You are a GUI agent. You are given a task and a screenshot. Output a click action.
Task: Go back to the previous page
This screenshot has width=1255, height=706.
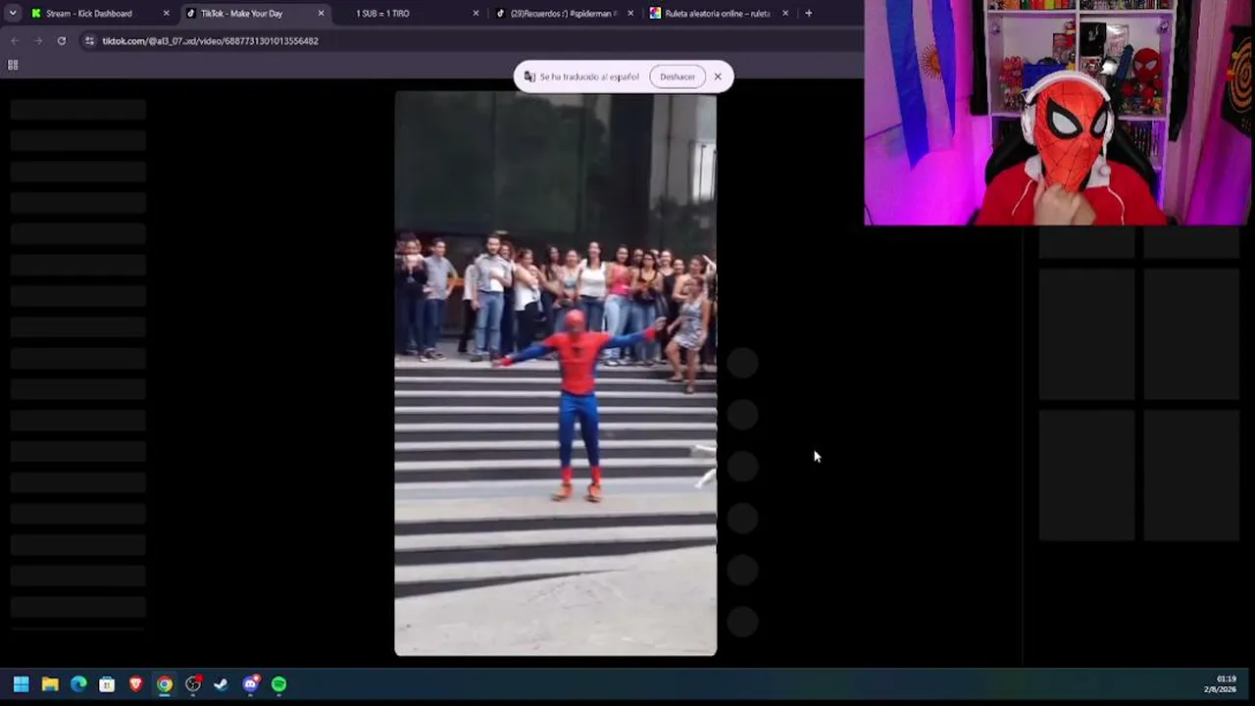point(15,41)
